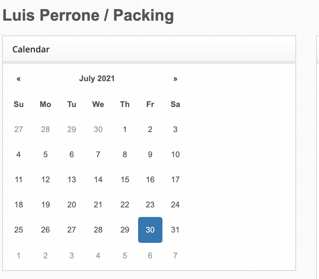Select July 30 highlighted date
Viewport: 319px width, 279px height.
coord(150,230)
